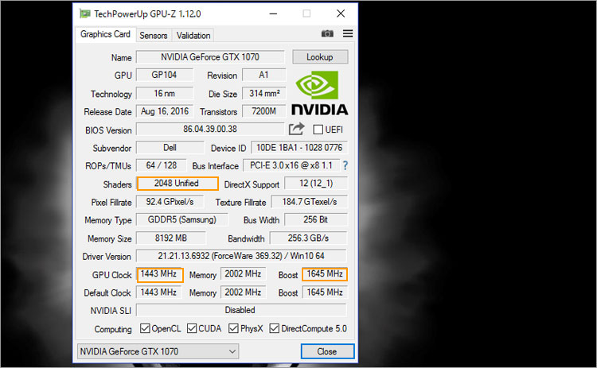Open the hamburger menu icon
This screenshot has width=597, height=368.
point(348,33)
